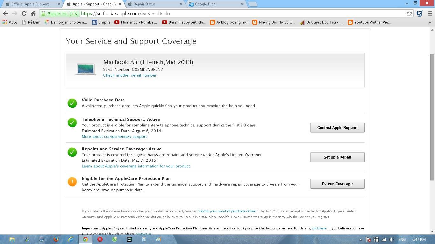Launch Firefox from the taskbar
This screenshot has height=244, width=435.
tap(56, 239)
